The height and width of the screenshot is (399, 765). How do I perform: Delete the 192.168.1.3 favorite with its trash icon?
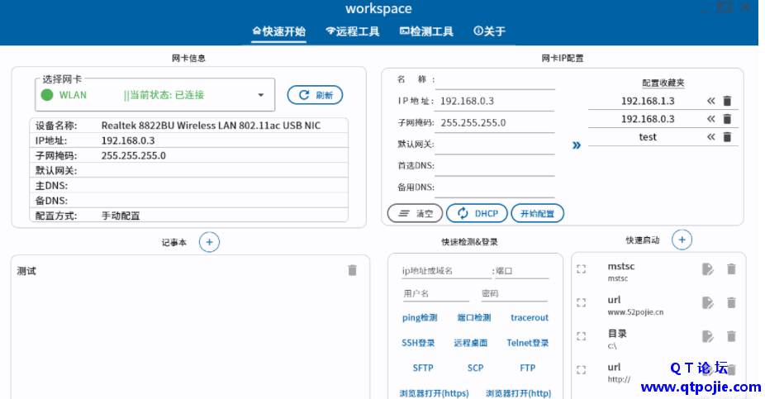[x=727, y=101]
